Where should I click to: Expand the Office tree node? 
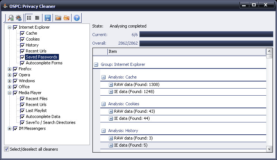click(x=10, y=87)
